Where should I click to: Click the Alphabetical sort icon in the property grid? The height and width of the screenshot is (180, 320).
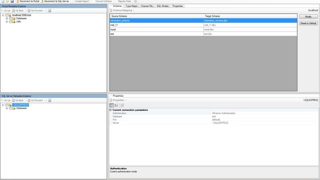click(116, 105)
